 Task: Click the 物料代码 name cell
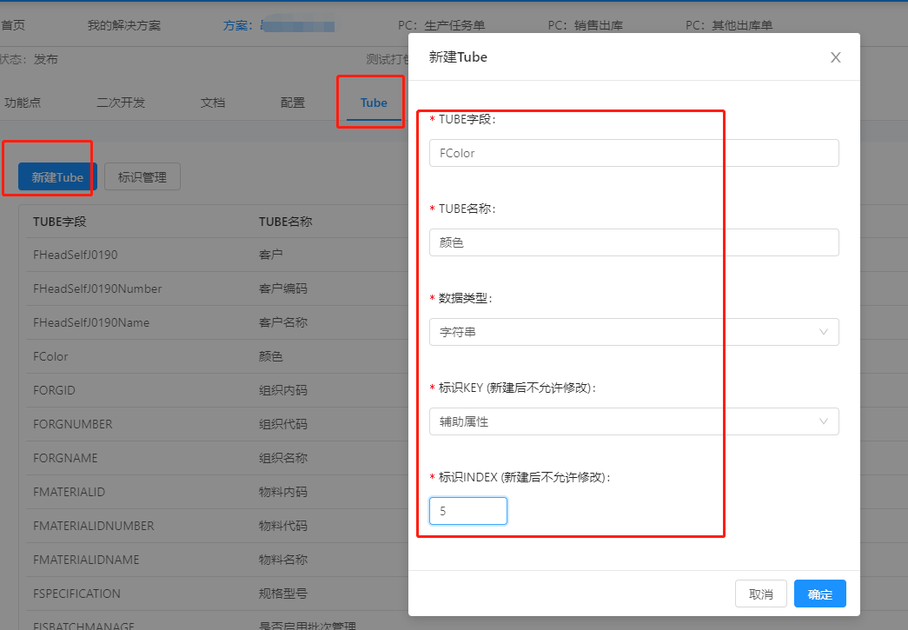tap(283, 526)
